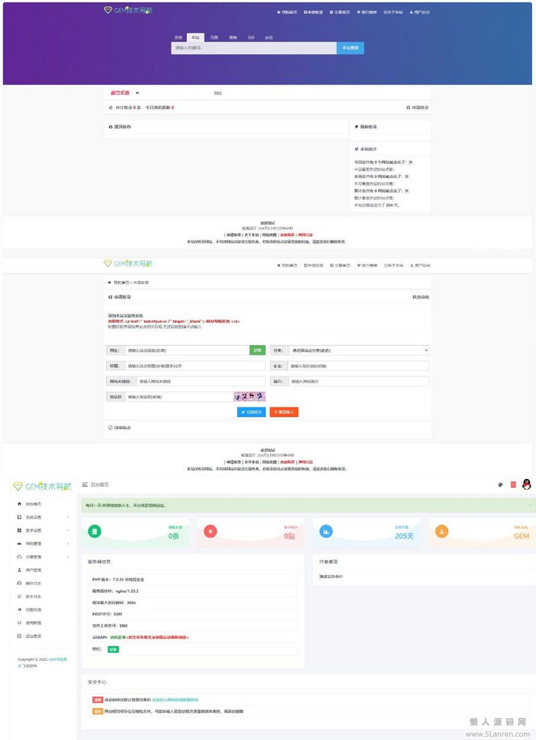
Task: Click the orange 重置输入 reset button
Action: (284, 412)
